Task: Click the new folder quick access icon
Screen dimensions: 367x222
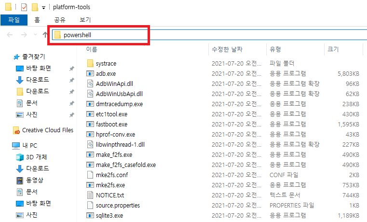Action: click(x=35, y=7)
